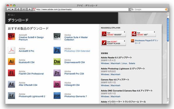Click the Shockwave Player icon

click(132, 41)
